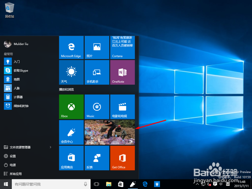Launch the Get Office tile
This screenshot has width=252, height=189.
(122, 158)
